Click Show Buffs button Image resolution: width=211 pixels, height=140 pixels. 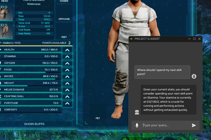pyautogui.click(x=34, y=124)
